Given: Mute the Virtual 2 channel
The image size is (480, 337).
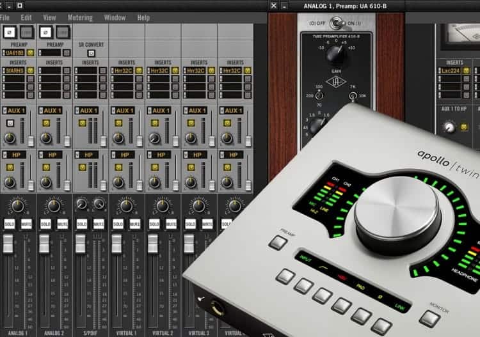Looking at the screenshot, I should [x=171, y=224].
